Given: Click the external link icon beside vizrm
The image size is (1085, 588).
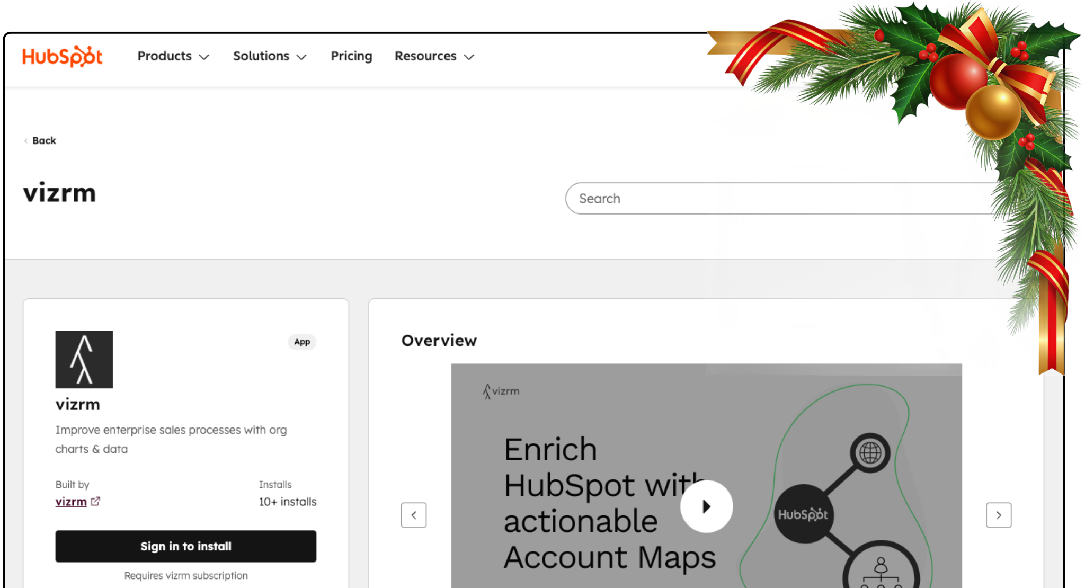Looking at the screenshot, I should [x=95, y=501].
